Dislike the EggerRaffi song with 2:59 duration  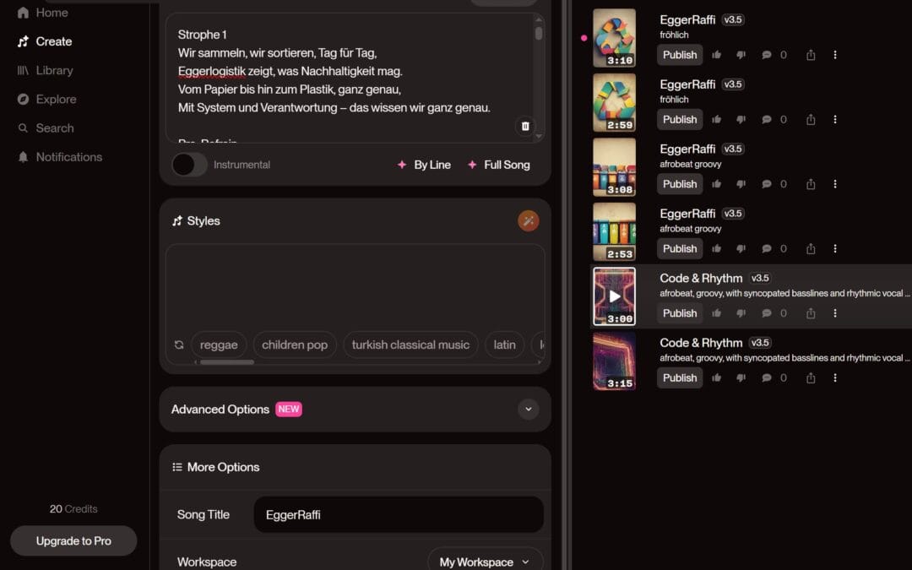(x=741, y=120)
